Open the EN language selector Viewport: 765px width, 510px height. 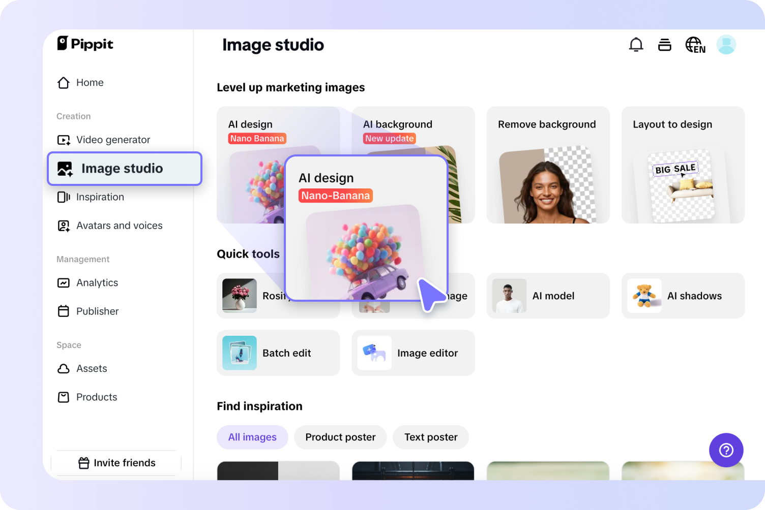[695, 44]
